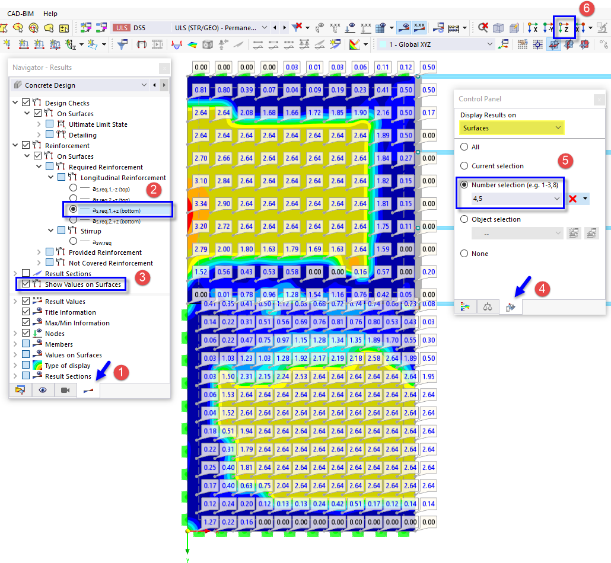Set view in Z direction
The width and height of the screenshot is (611, 563).
[x=564, y=28]
